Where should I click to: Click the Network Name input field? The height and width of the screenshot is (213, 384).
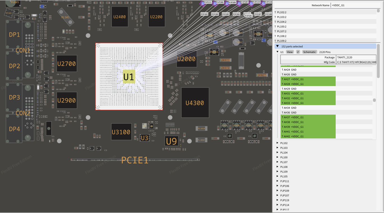point(354,5)
